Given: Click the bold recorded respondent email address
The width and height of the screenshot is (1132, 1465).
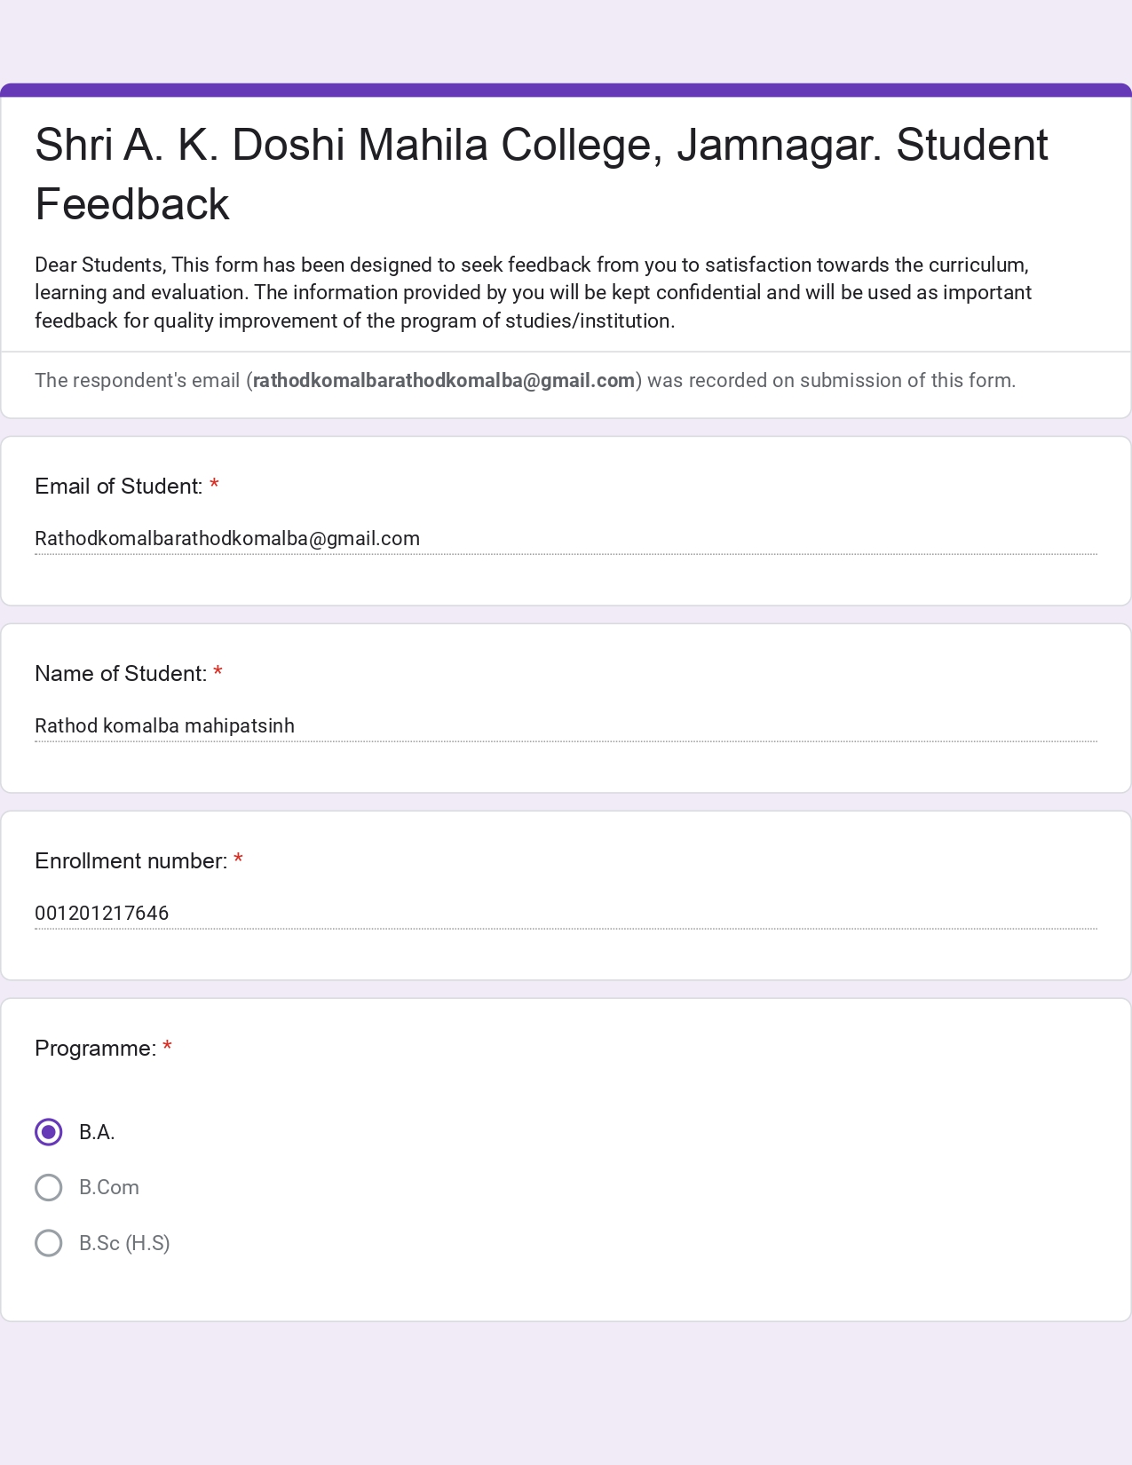Looking at the screenshot, I should pyautogui.click(x=444, y=381).
